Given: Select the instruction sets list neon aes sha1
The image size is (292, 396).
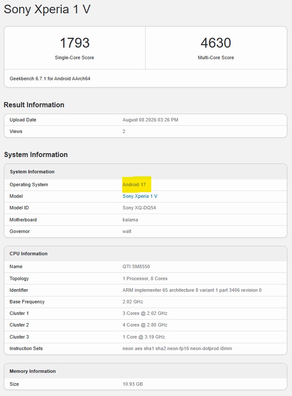Looking at the screenshot, I should 177,348.
